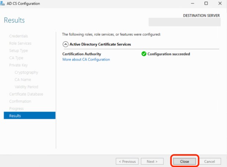Screen dimensions: 227x167
Task: Click the Active Directory Certificate Services heading
Action: 100,44
